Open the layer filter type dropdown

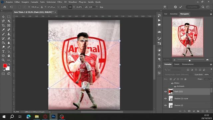coord(172,70)
